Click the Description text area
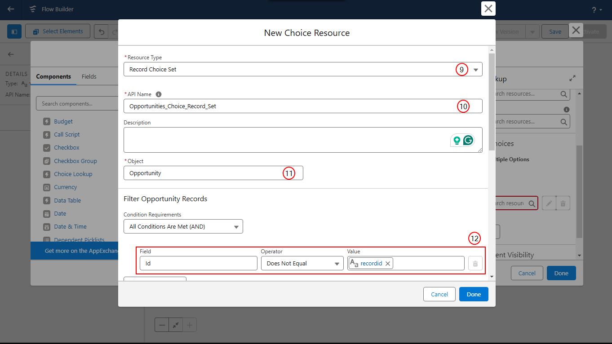This screenshot has width=612, height=344. [303, 140]
